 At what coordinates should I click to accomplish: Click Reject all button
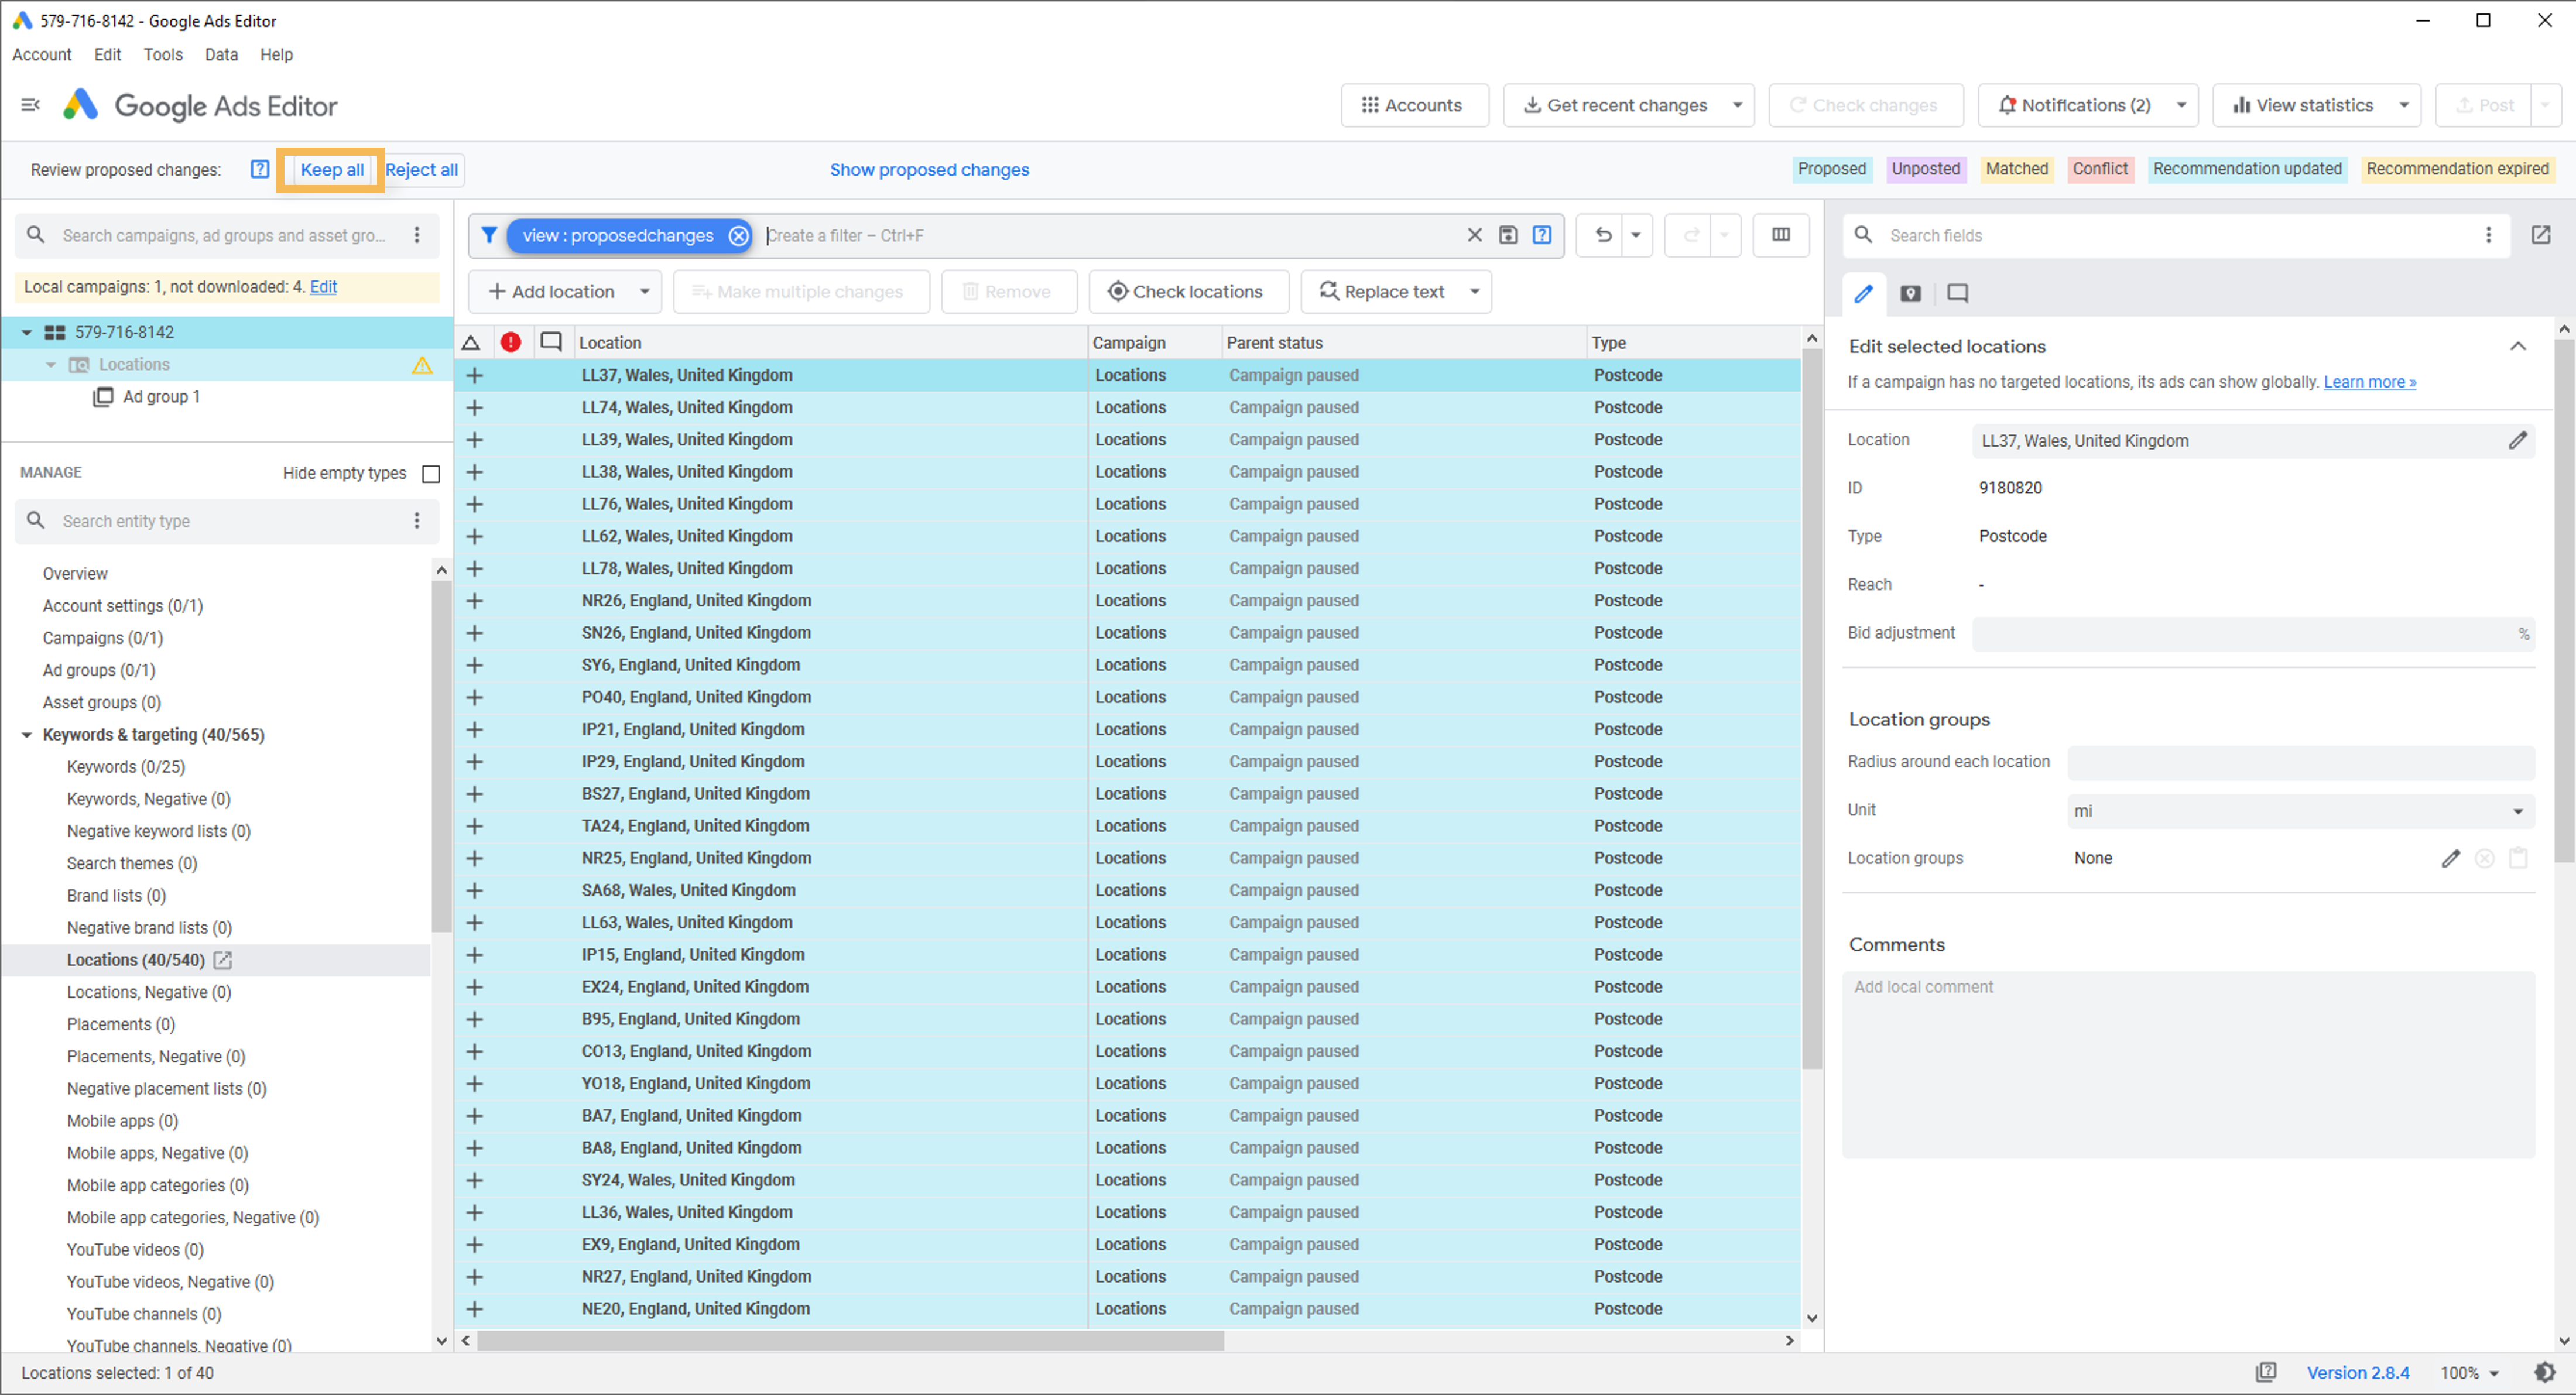coord(421,170)
